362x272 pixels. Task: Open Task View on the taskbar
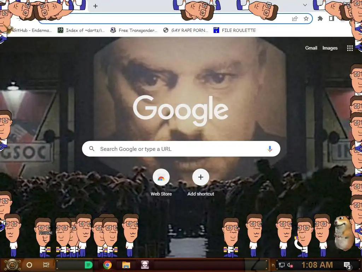point(46,265)
